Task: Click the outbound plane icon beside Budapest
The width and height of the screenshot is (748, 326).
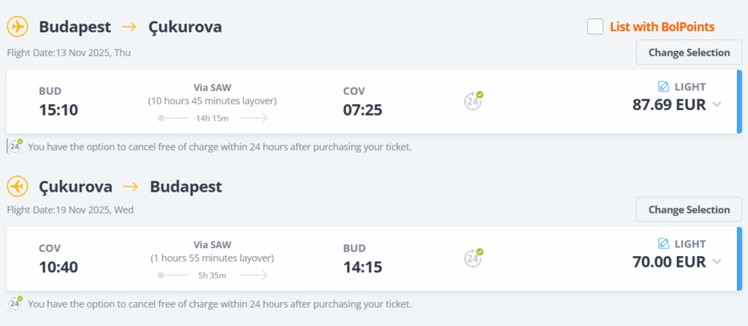Action: coord(18,27)
